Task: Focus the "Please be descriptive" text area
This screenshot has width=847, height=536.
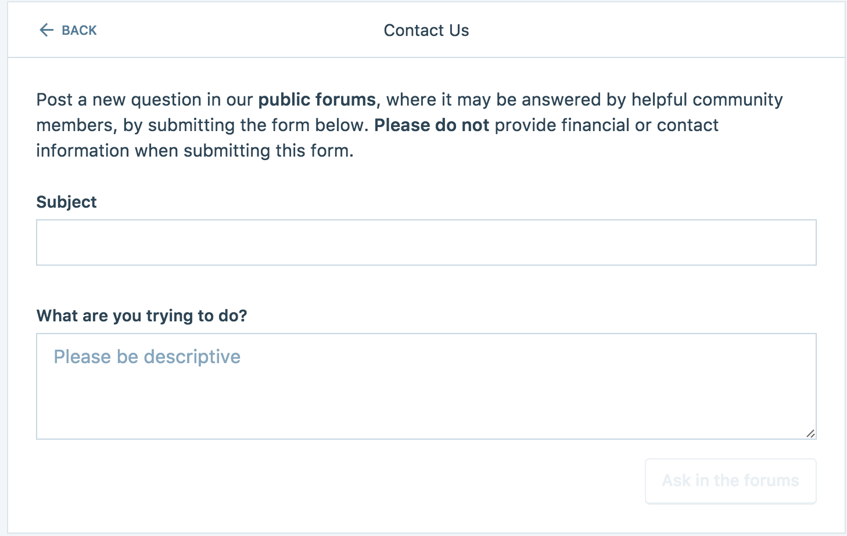Action: point(426,394)
